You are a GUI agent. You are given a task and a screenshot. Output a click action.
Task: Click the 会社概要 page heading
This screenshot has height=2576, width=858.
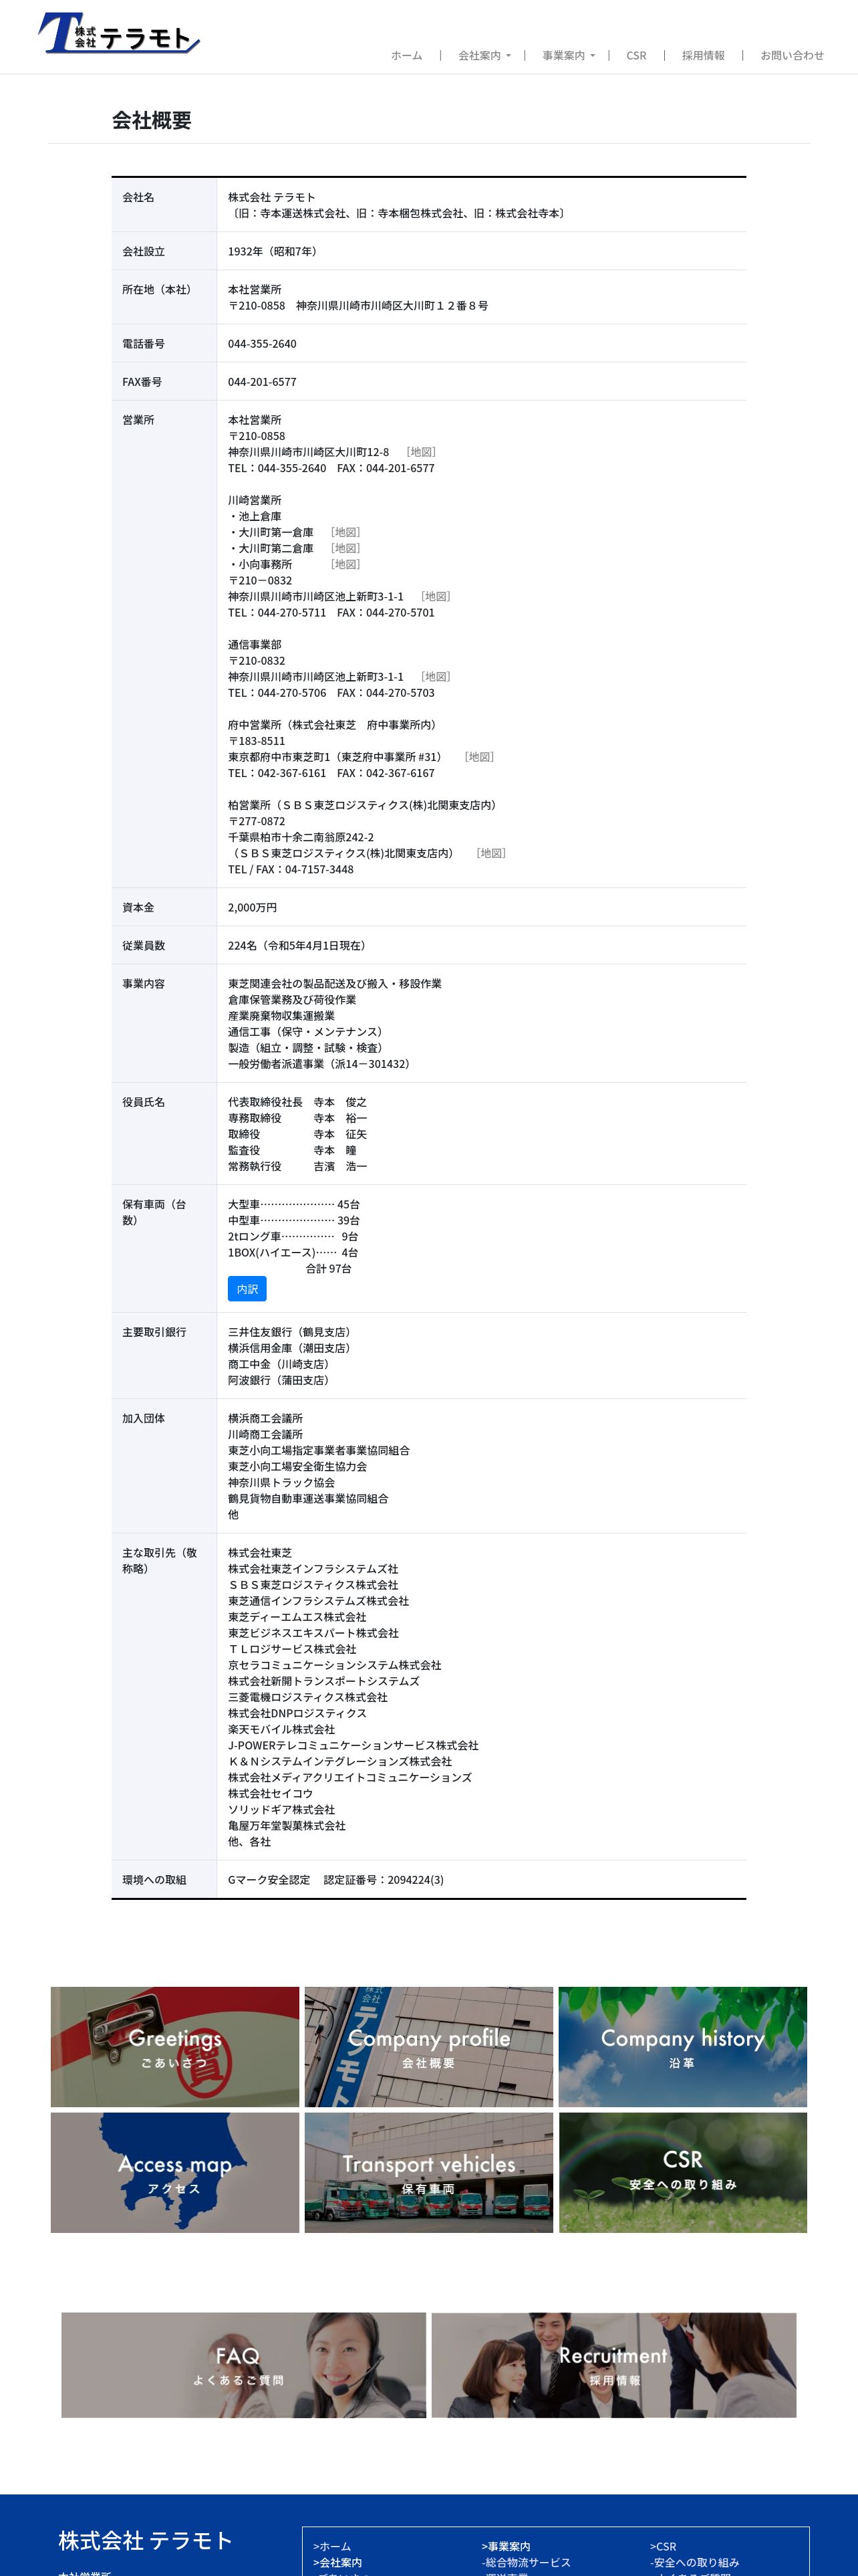coord(152,120)
